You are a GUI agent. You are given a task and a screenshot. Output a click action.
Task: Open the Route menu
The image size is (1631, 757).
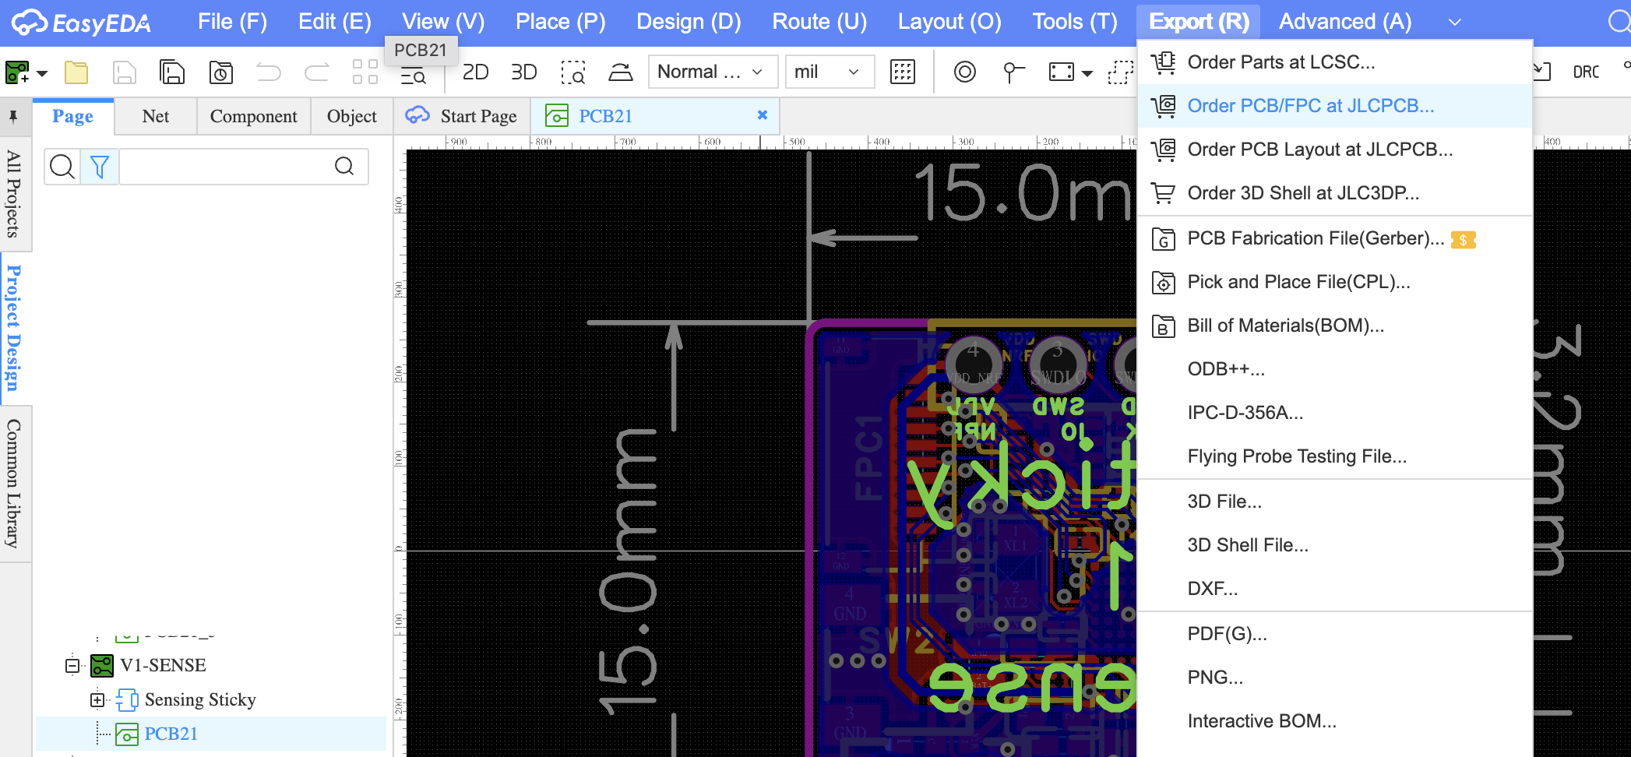[819, 22]
